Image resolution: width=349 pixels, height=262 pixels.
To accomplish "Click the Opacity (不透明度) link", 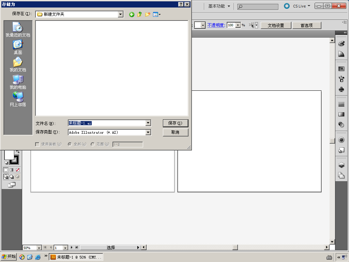I will (x=216, y=25).
